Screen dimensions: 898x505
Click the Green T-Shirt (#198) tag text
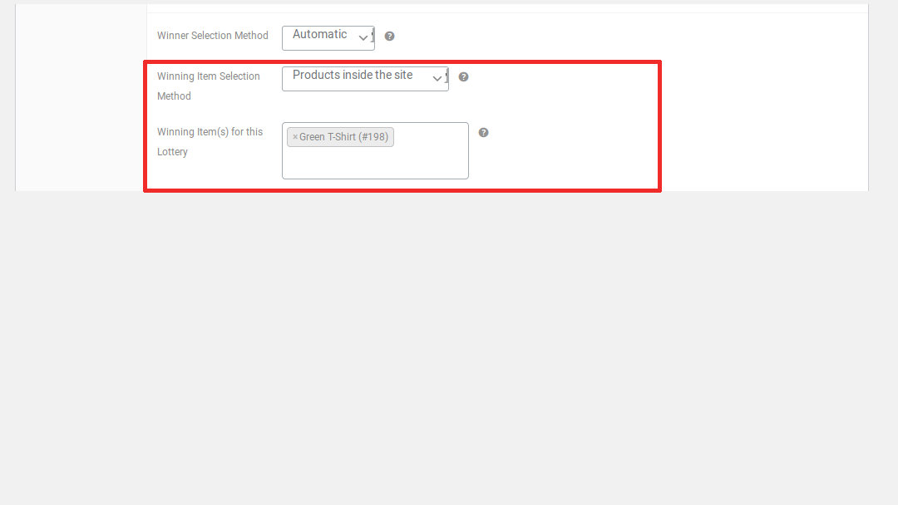(x=343, y=137)
